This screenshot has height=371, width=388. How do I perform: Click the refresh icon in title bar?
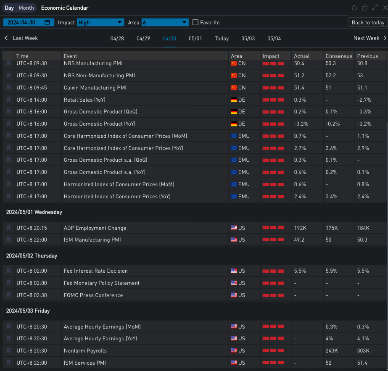click(354, 8)
